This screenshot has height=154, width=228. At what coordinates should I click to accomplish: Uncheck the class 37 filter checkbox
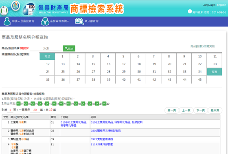point(83,103)
